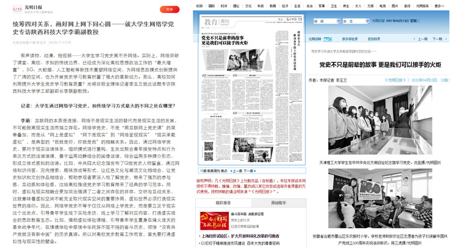Click the 数字报检索 link
Viewport: 452px width, 250px height.
point(349,39)
